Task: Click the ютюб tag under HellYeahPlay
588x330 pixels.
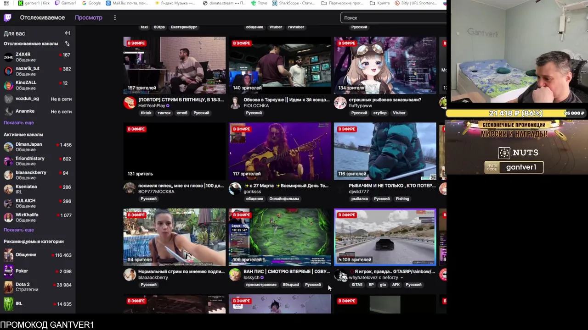Action: pyautogui.click(x=182, y=113)
